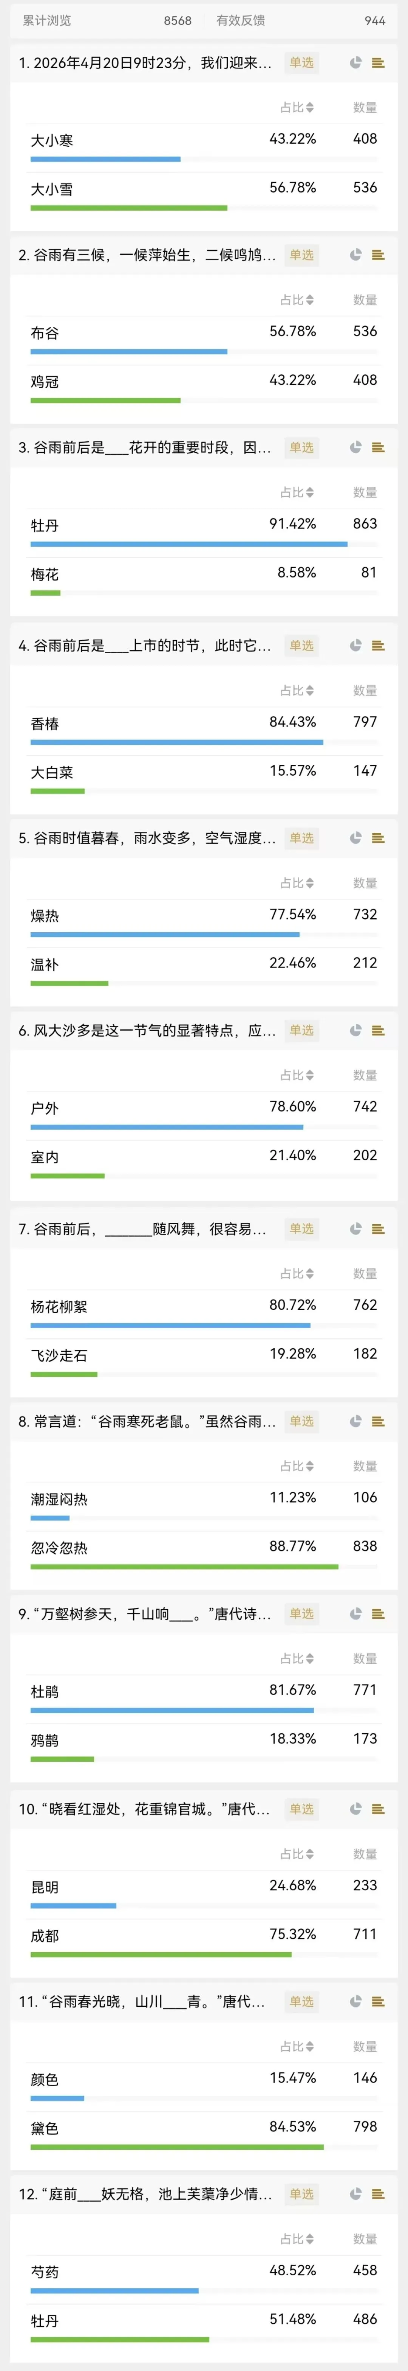The height and width of the screenshot is (2371, 408).
Task: Click the 单选 tag on question 2
Action: 301,255
